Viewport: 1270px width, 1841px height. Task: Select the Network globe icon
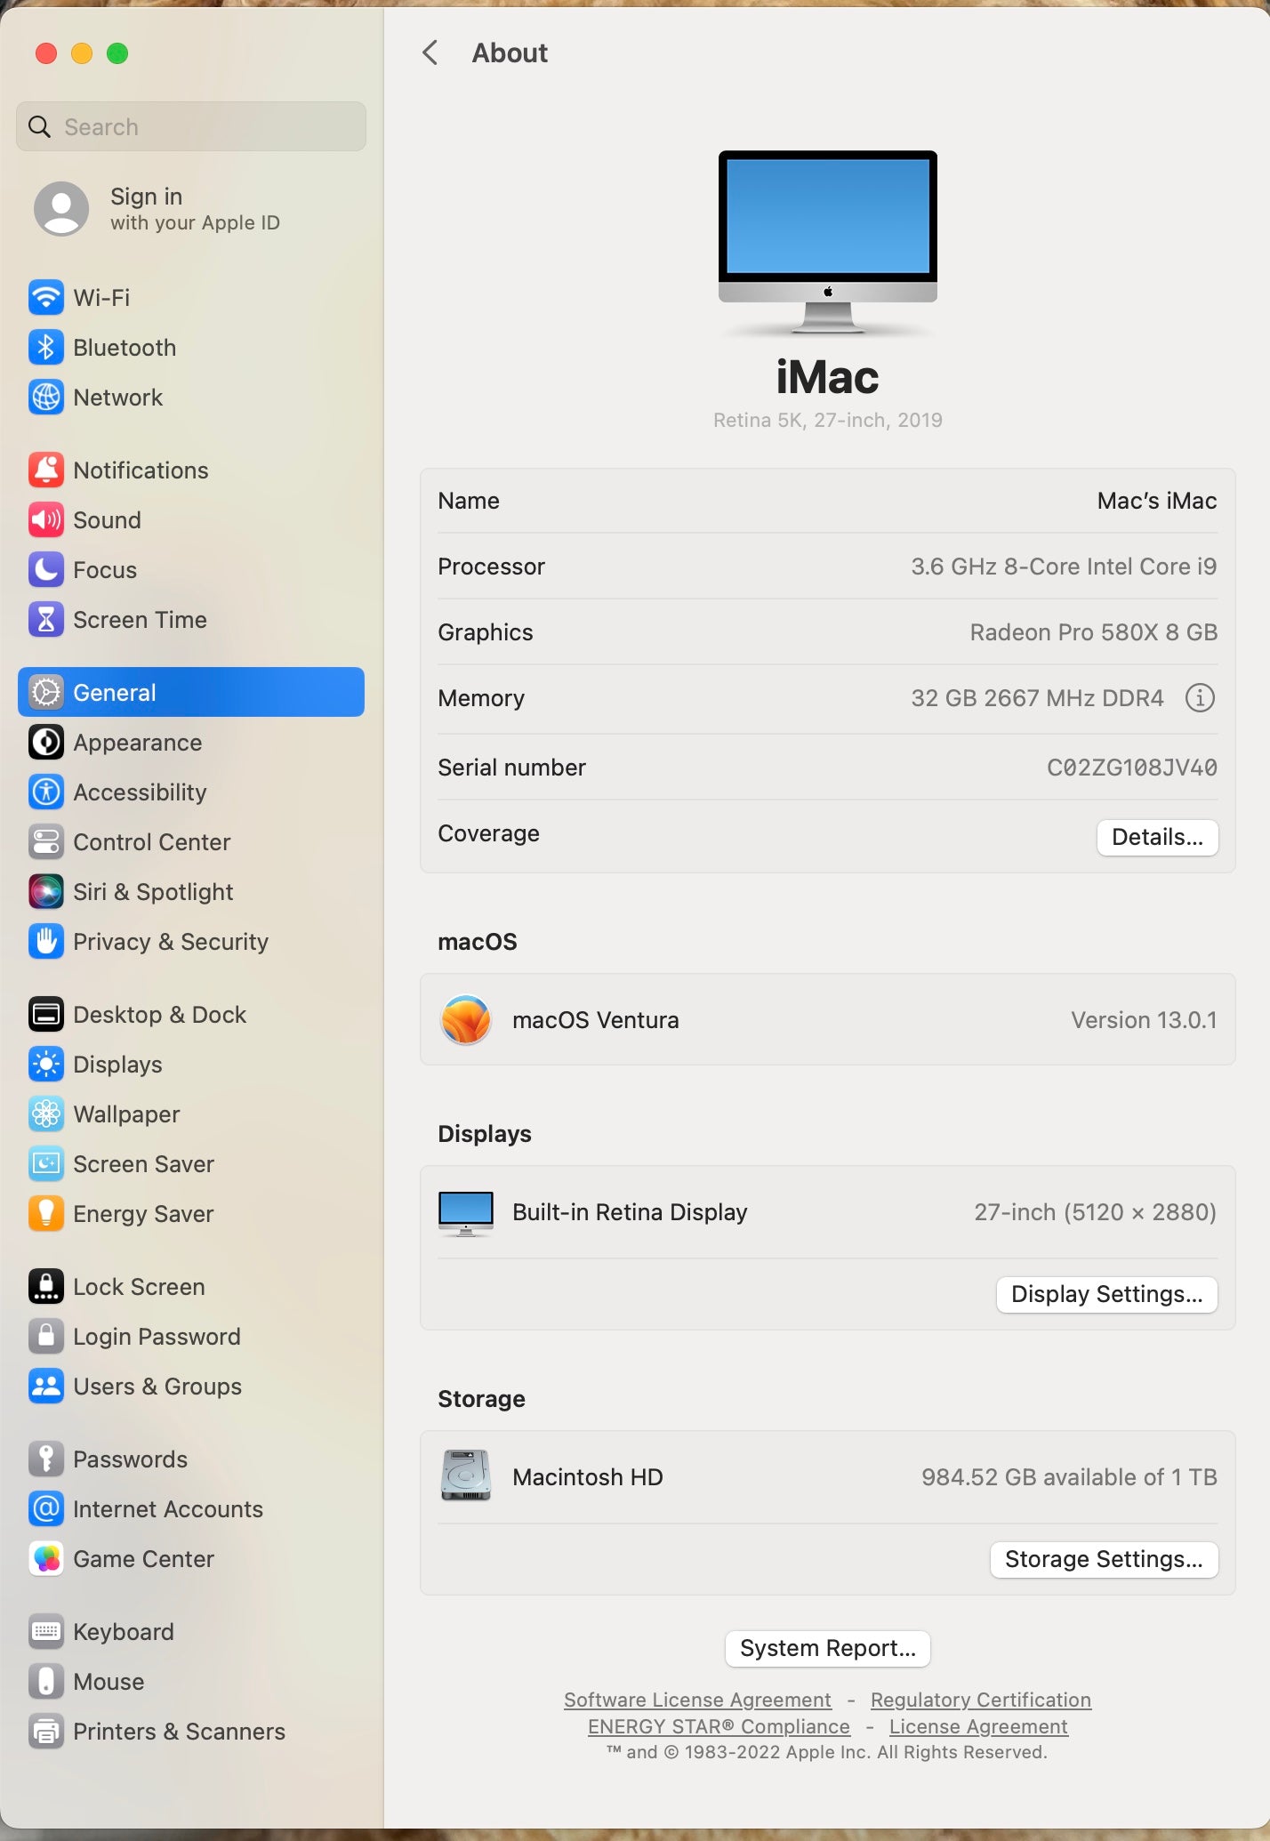point(46,398)
